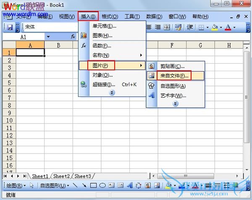
Task: Open the 工具(T) menu
Action: tap(132, 16)
